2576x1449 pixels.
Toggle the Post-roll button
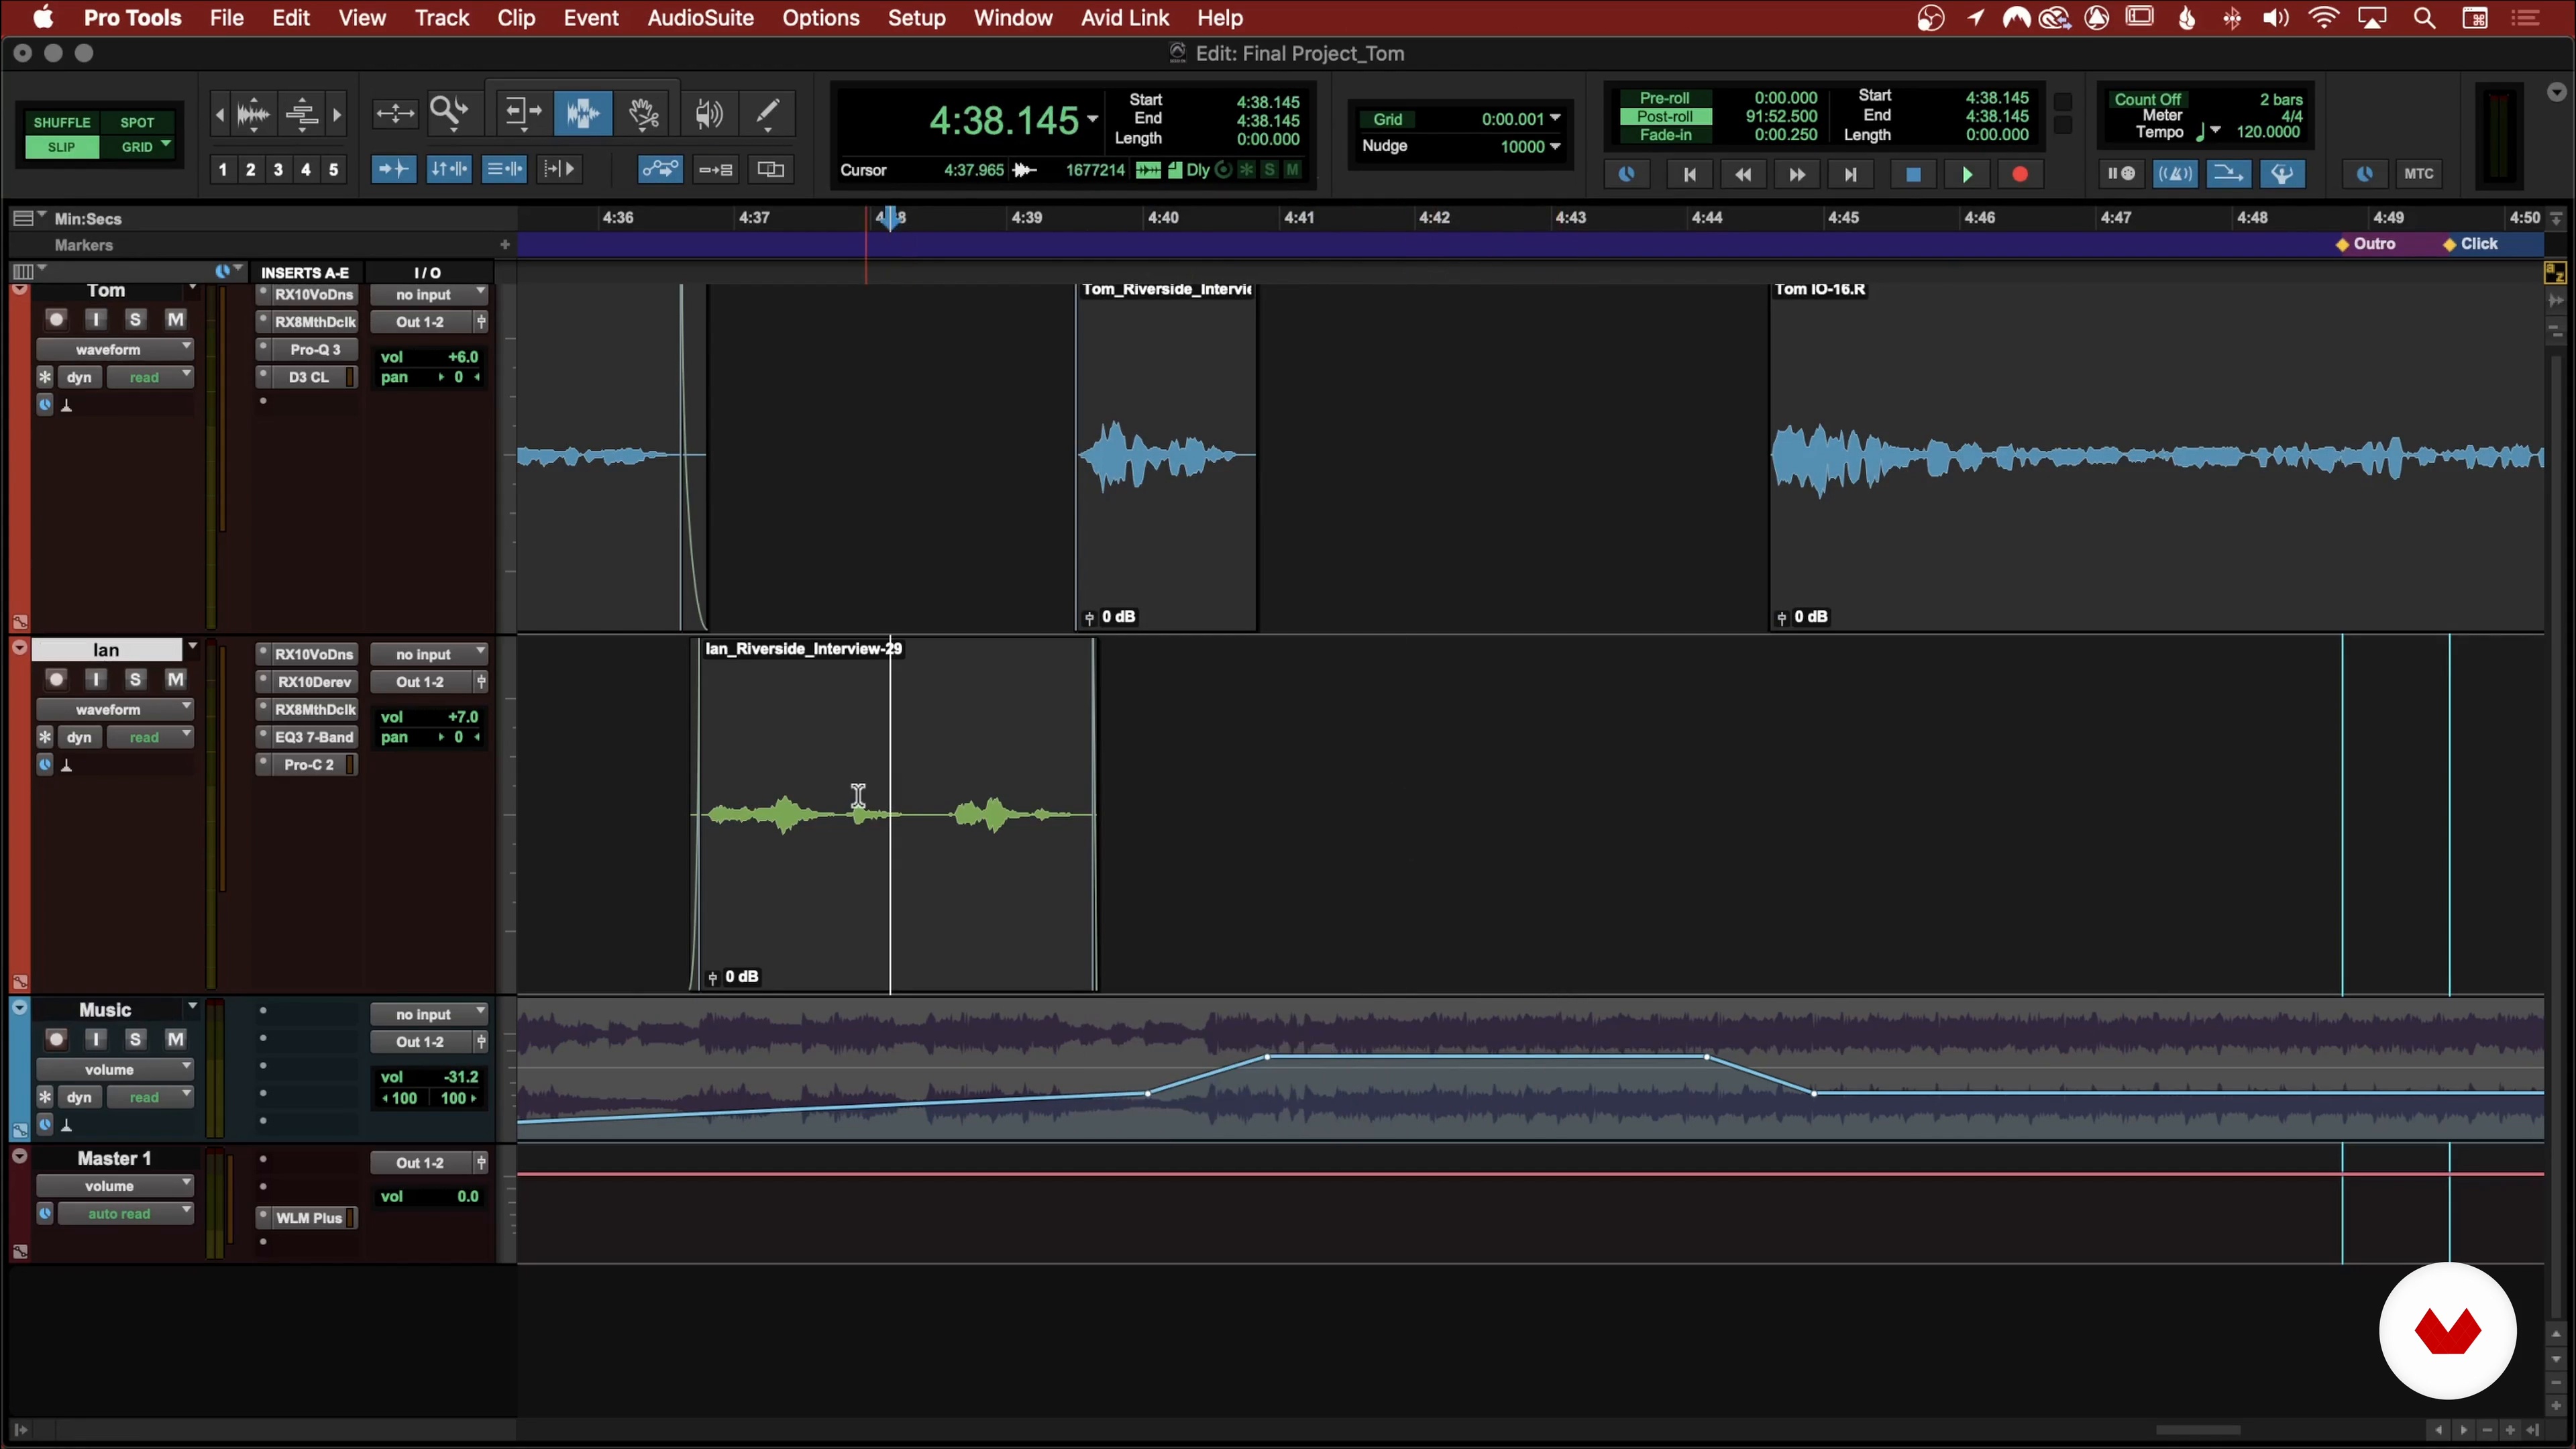tap(1665, 116)
